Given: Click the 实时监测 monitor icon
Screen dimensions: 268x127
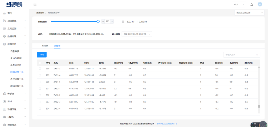Looking at the screenshot, I should click(x=5, y=29).
